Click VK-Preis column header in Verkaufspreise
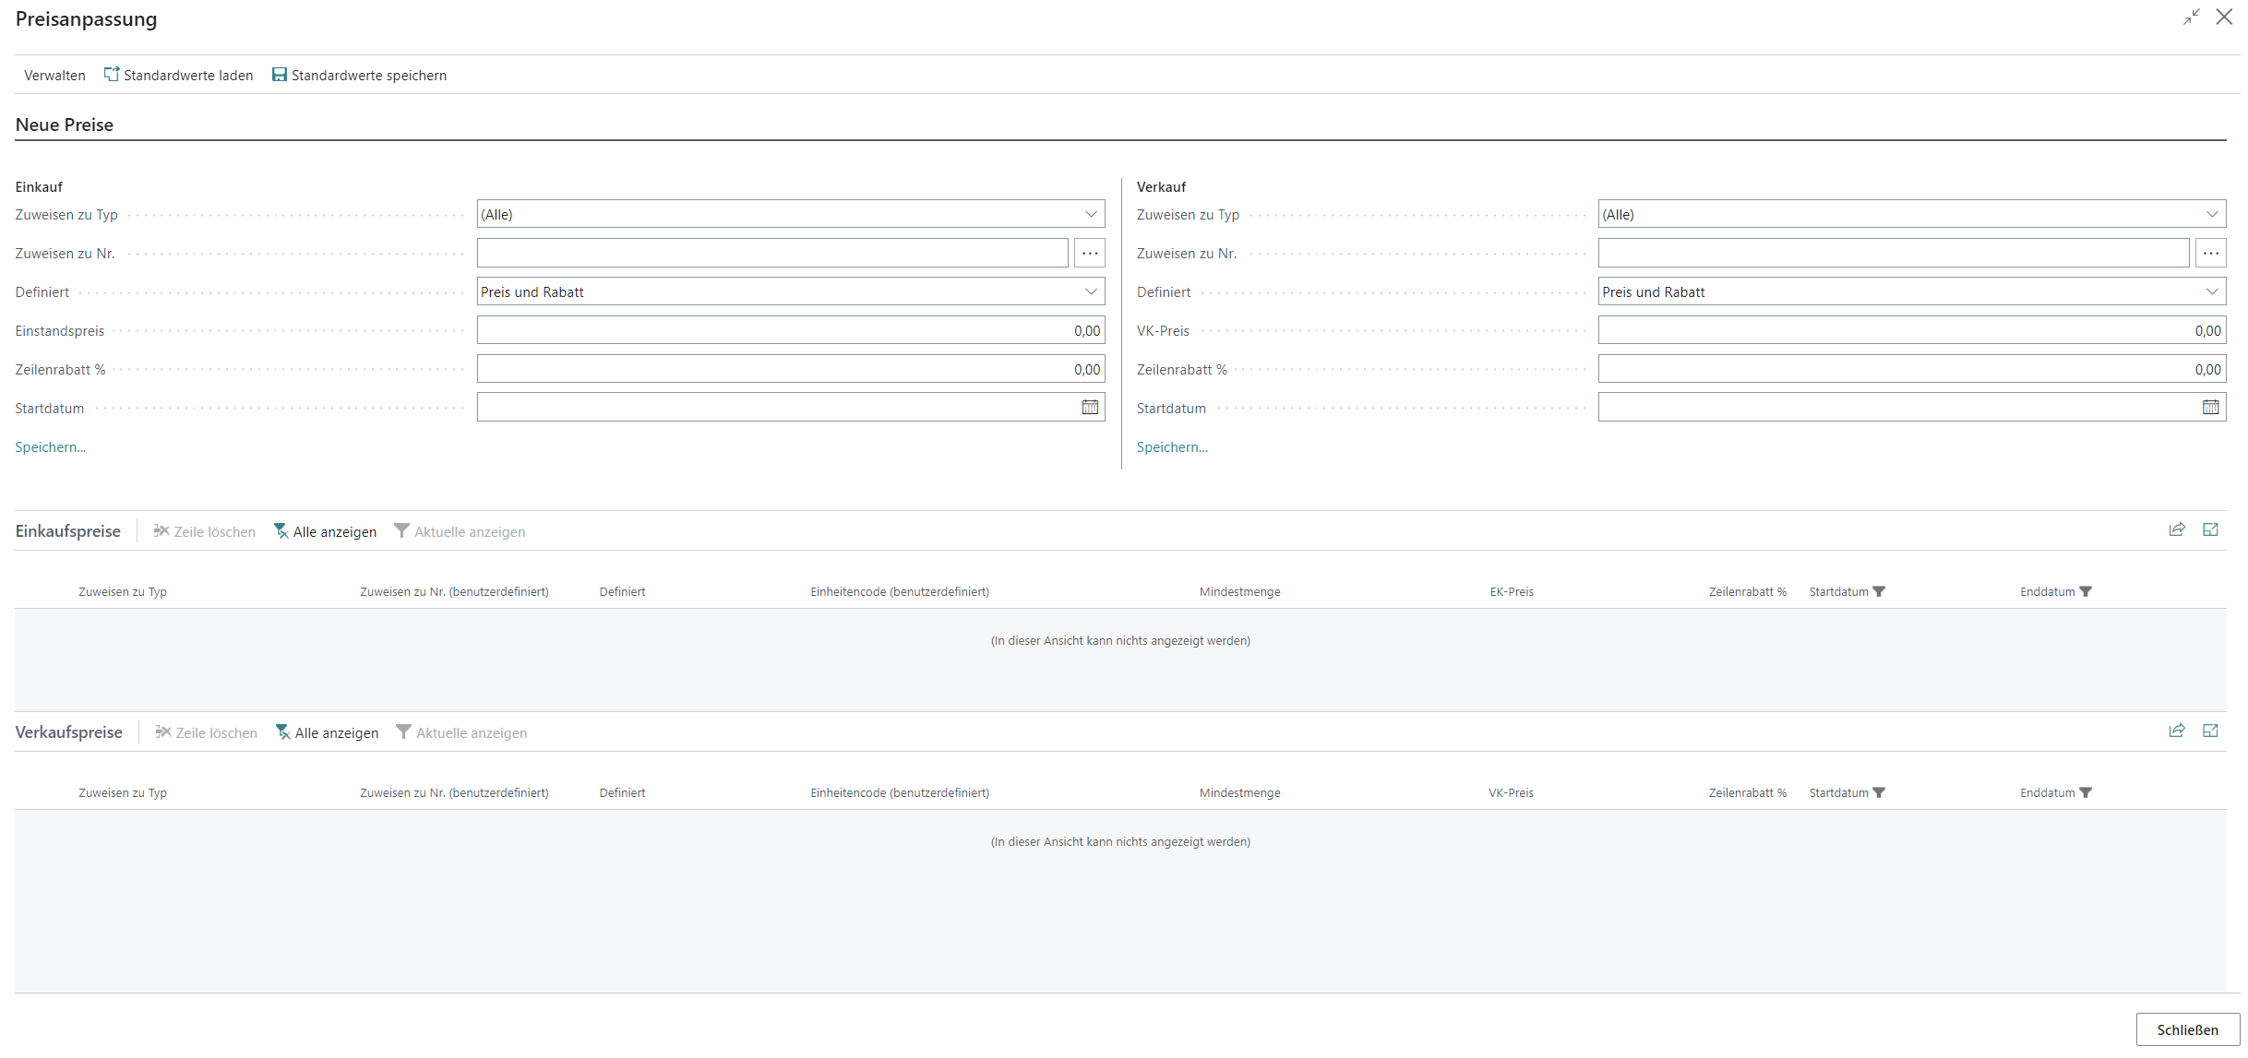Viewport: 2248px width, 1058px height. click(x=1511, y=793)
